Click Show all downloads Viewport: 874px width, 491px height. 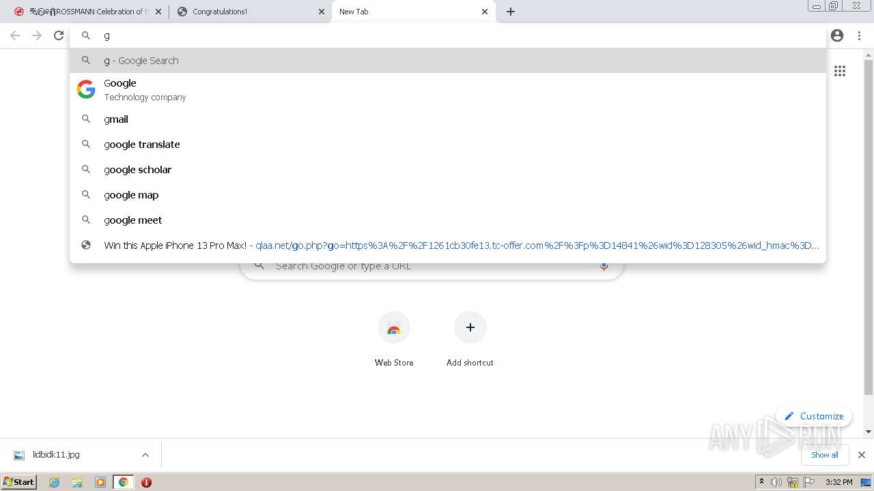[825, 455]
